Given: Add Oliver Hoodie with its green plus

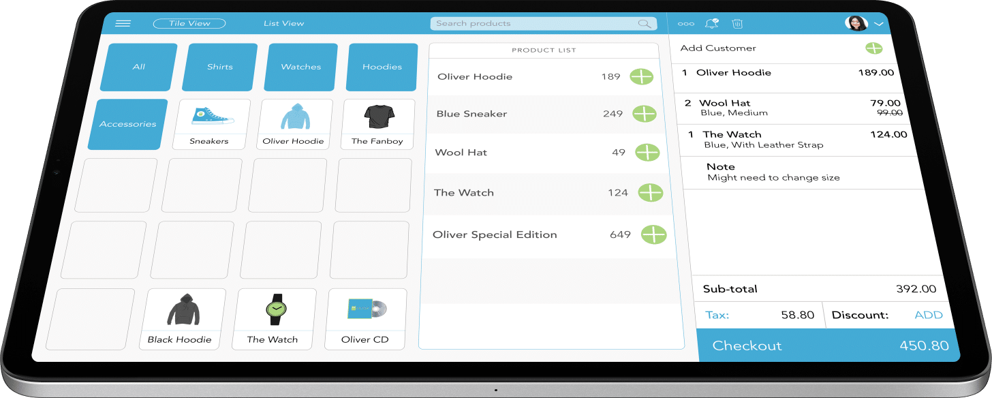Looking at the screenshot, I should [641, 77].
